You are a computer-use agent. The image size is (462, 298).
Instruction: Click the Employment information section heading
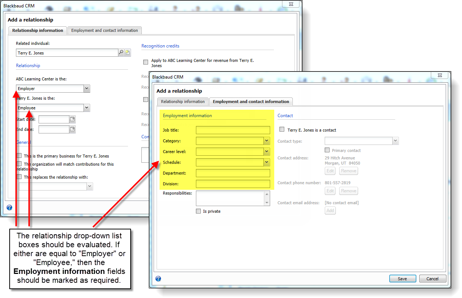pyautogui.click(x=187, y=116)
